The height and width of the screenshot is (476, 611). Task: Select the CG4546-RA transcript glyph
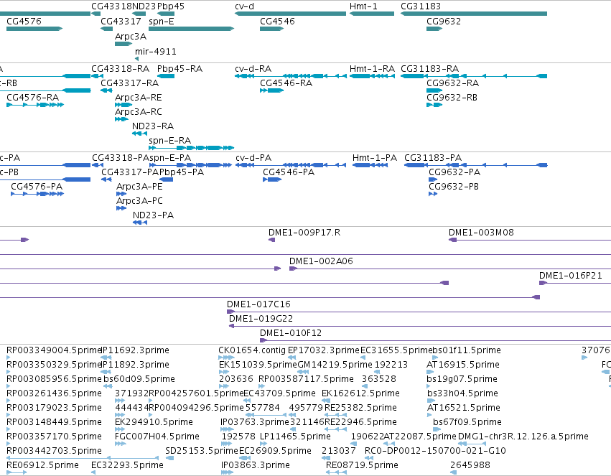point(271,90)
